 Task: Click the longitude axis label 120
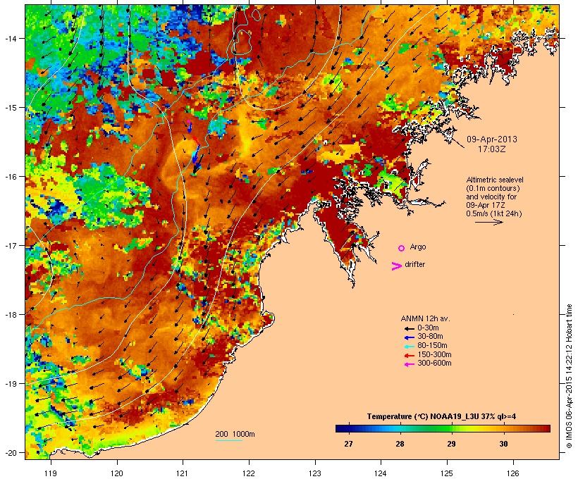click(117, 473)
